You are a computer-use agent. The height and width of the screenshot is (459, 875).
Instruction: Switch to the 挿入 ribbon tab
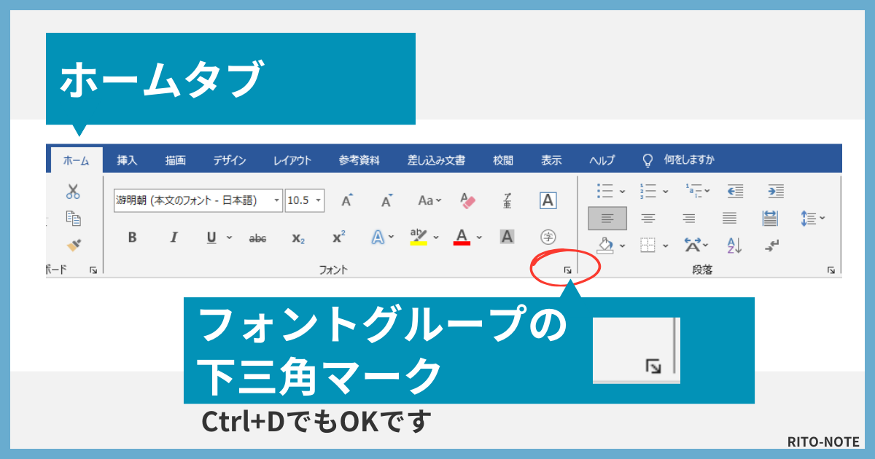point(128,160)
